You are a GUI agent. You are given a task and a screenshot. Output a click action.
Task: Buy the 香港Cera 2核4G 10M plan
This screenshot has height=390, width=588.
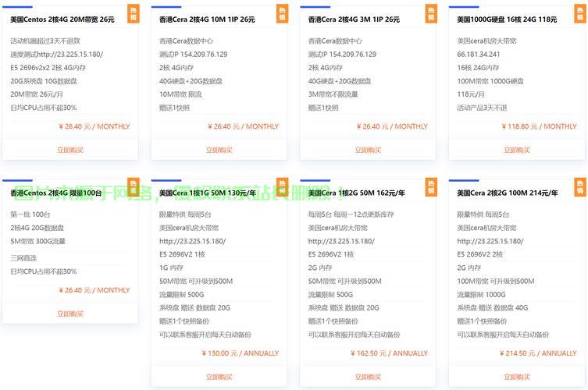(219, 150)
